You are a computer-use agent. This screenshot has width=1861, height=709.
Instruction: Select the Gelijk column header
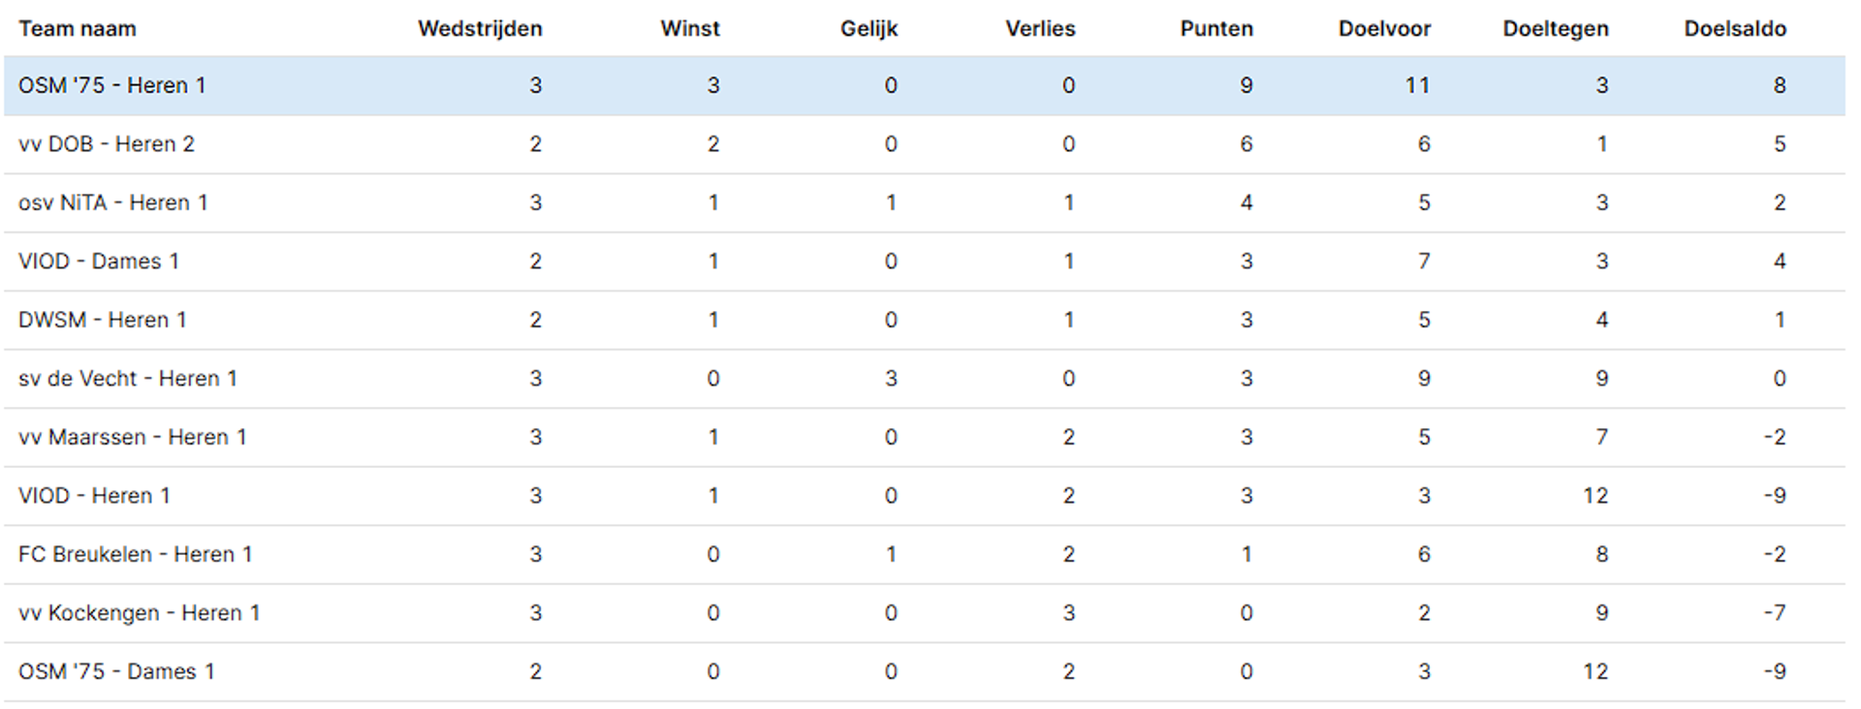tap(869, 29)
